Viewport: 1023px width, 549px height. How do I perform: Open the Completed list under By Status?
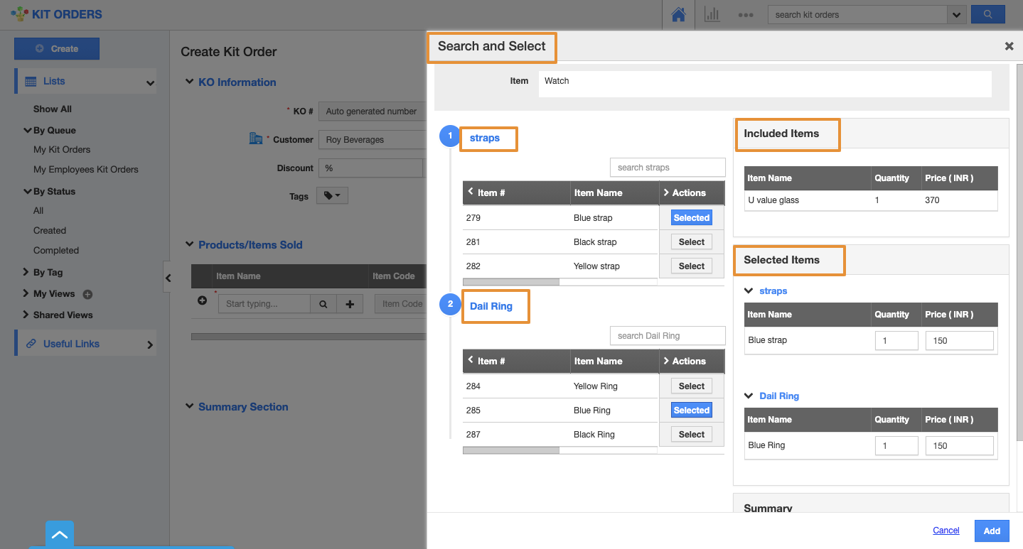tap(55, 250)
